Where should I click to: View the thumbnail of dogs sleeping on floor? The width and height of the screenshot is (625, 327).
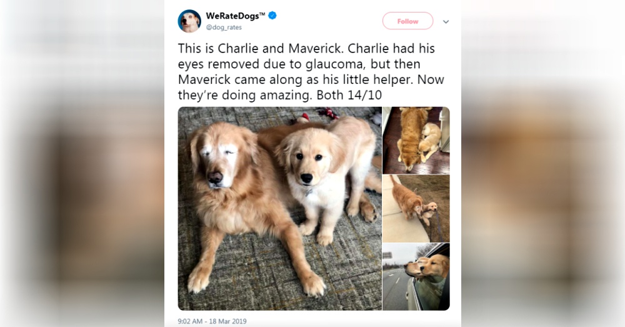(416, 141)
